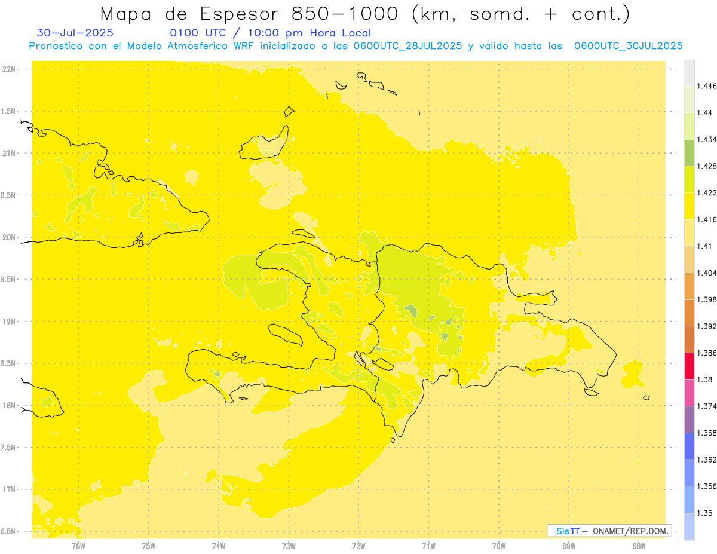Click the time text "0100 UTC / 10:00 pm Hora Local"
The image size is (717, 554).
(271, 33)
